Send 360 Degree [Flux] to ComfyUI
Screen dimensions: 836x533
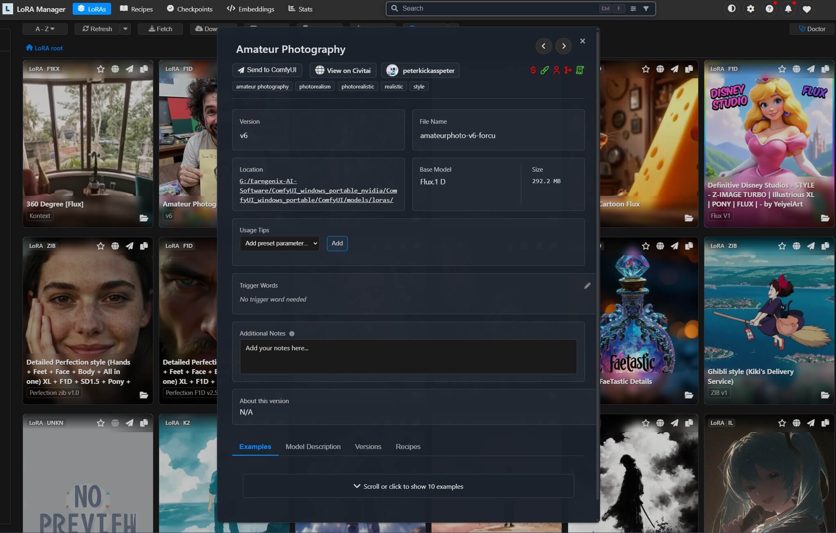tap(130, 69)
